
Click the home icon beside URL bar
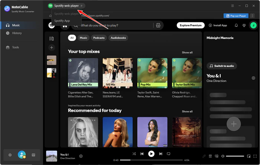pyautogui.click(x=50, y=16)
